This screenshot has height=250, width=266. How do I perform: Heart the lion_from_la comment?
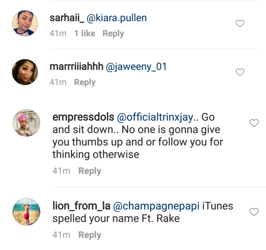[x=254, y=212]
